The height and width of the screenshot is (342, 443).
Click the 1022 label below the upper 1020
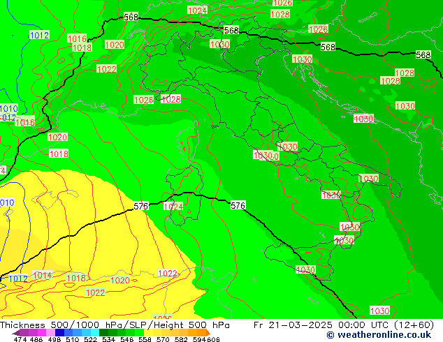point(106,69)
